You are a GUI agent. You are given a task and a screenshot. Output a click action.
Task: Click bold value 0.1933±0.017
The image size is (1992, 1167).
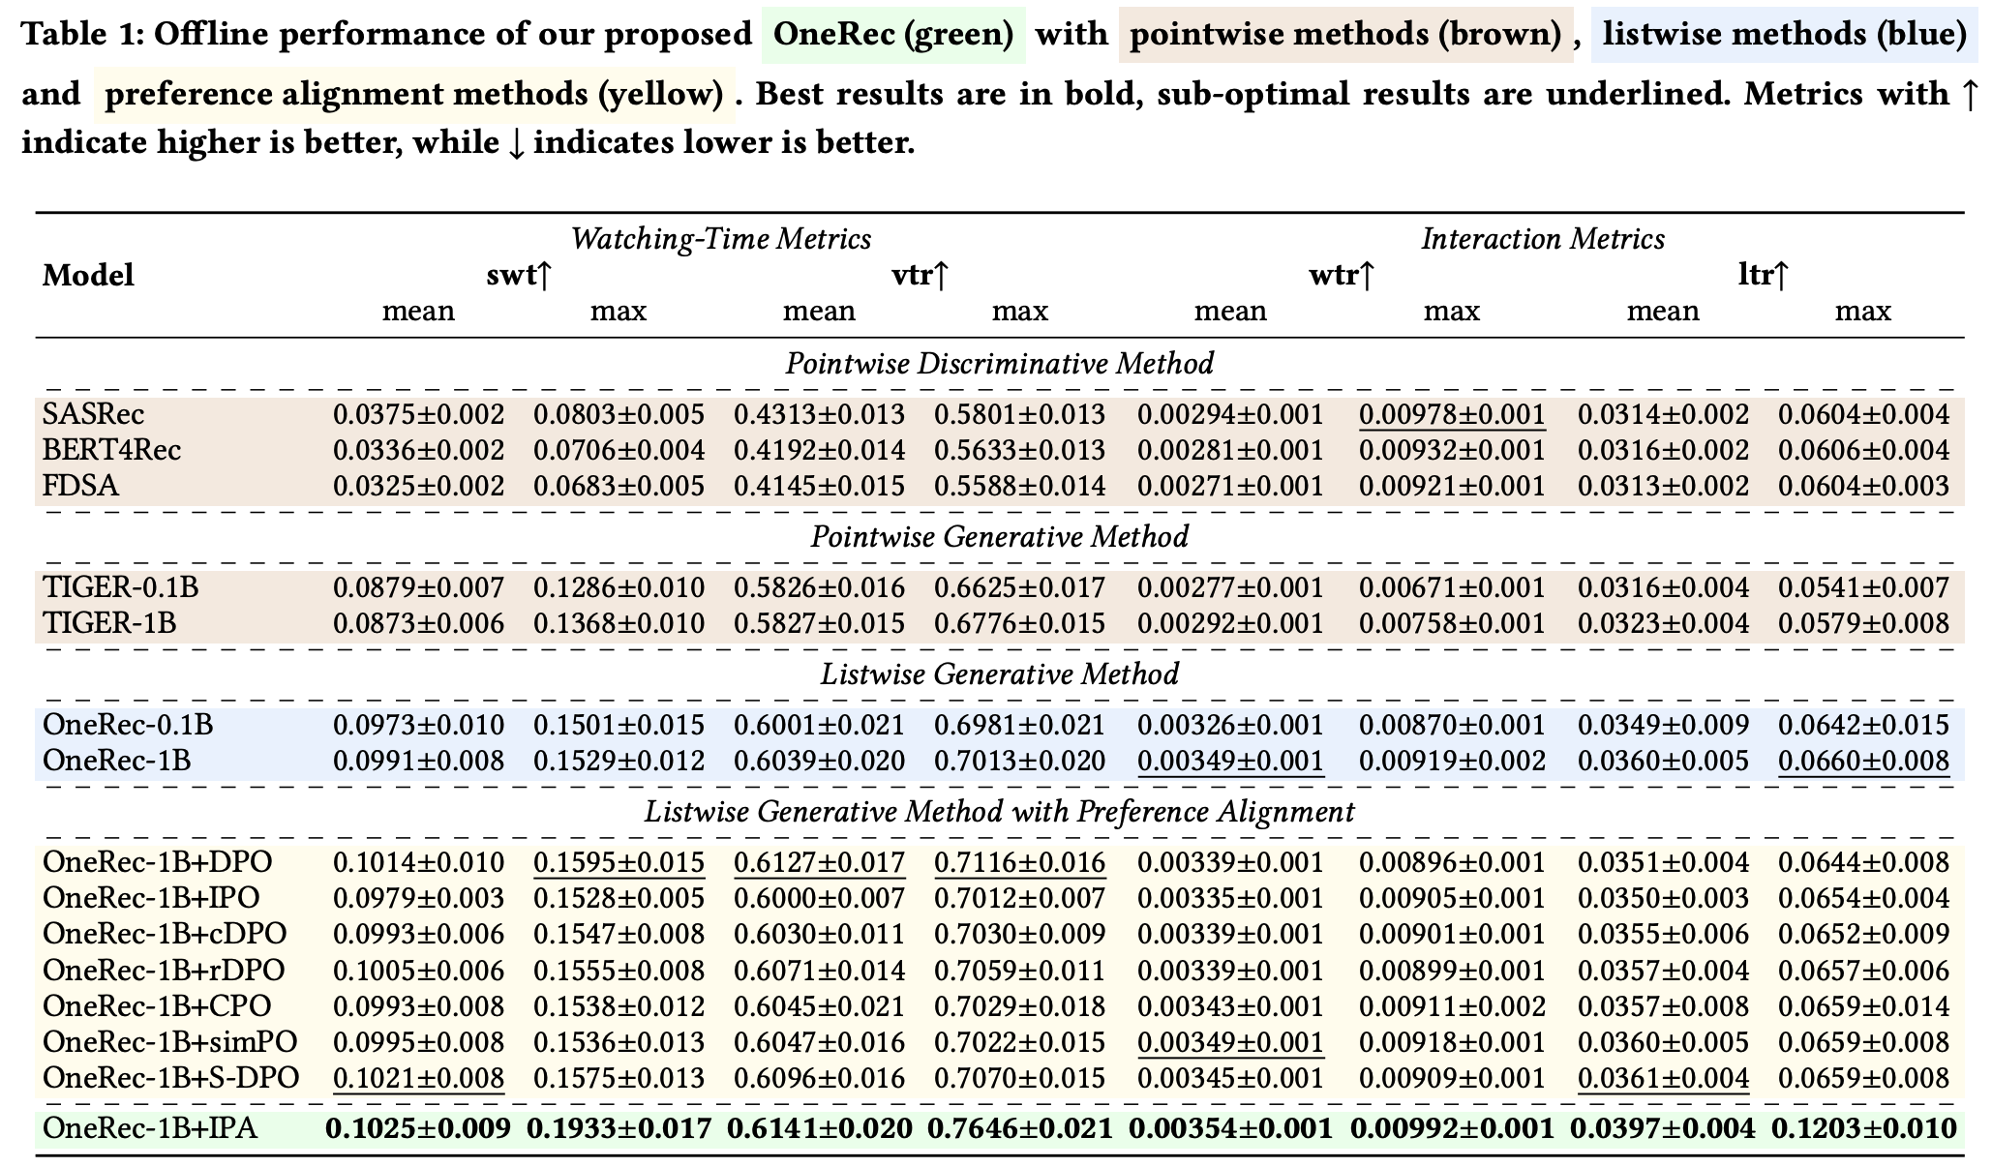tap(619, 1128)
